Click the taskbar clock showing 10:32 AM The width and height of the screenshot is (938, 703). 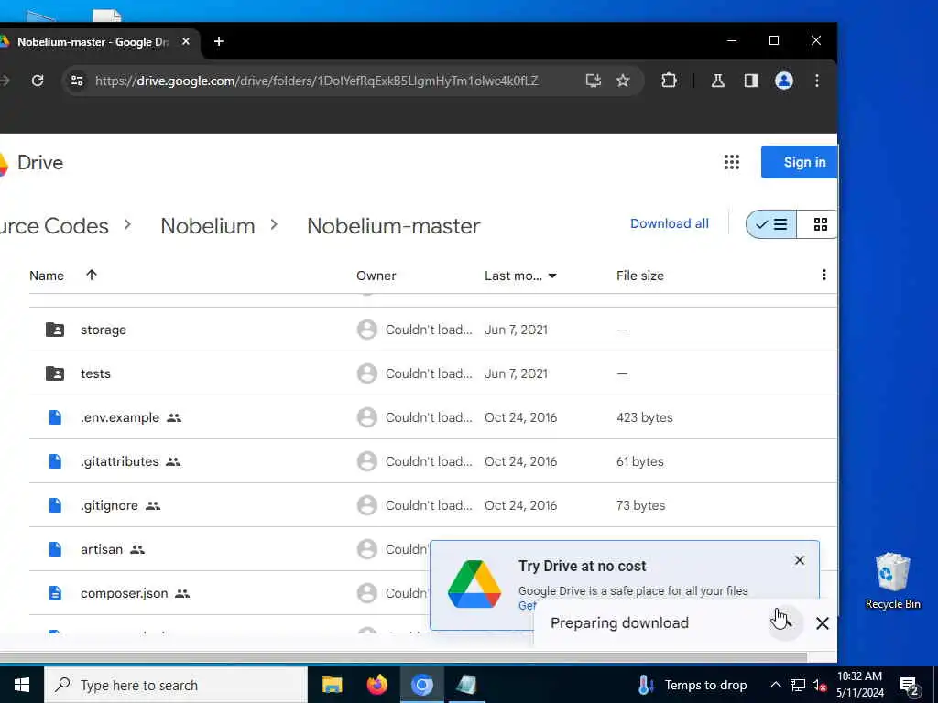pyautogui.click(x=859, y=685)
